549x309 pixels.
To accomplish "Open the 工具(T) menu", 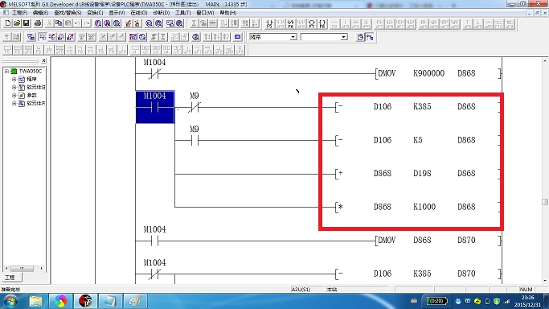I will [x=182, y=13].
